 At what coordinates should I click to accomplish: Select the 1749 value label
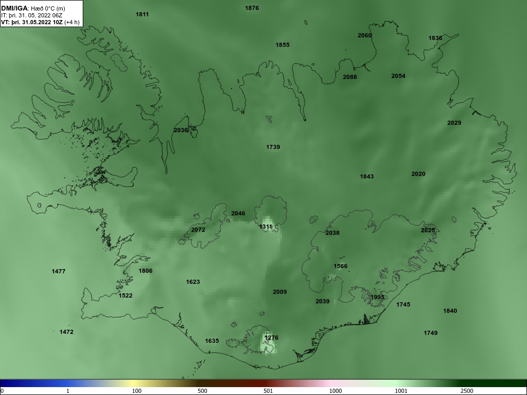pyautogui.click(x=431, y=333)
